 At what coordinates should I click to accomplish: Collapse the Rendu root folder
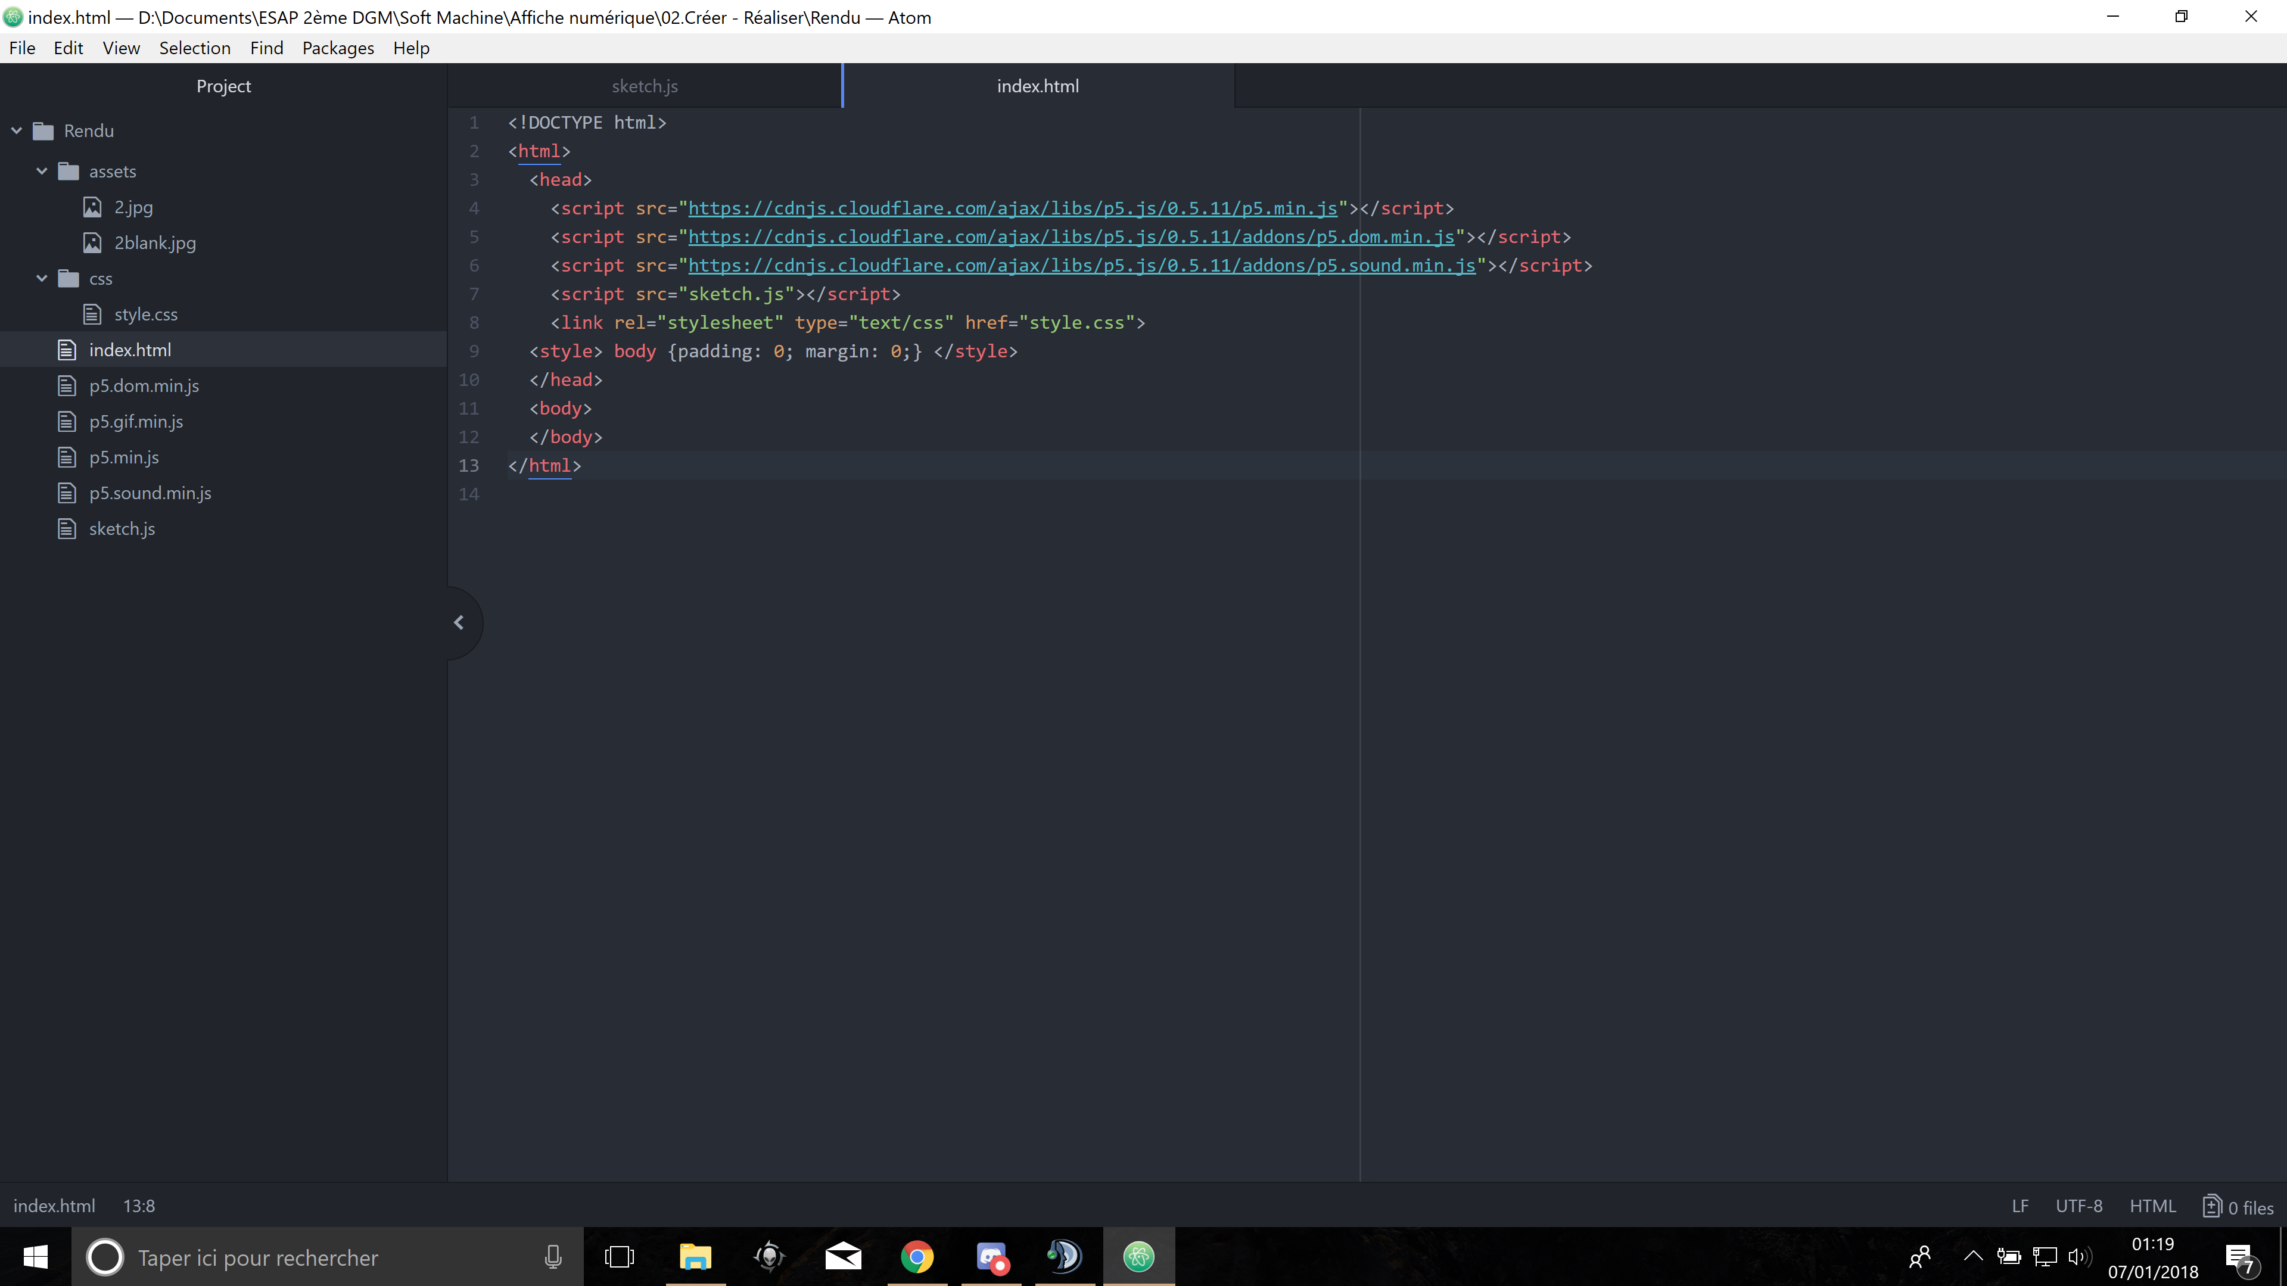click(17, 130)
